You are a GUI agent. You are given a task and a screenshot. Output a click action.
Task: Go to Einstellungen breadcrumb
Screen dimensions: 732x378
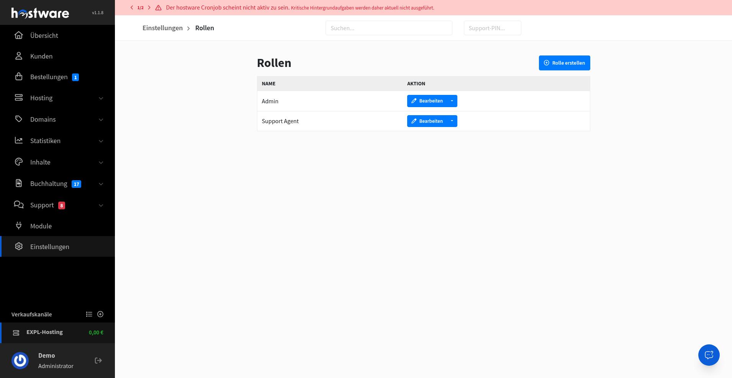(x=162, y=28)
